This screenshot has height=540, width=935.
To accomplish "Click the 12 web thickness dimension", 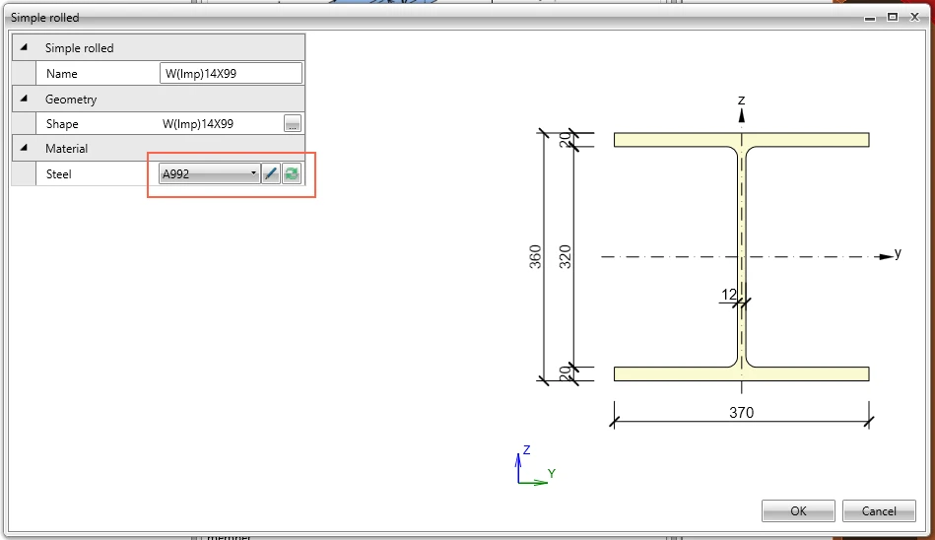I will click(x=729, y=295).
